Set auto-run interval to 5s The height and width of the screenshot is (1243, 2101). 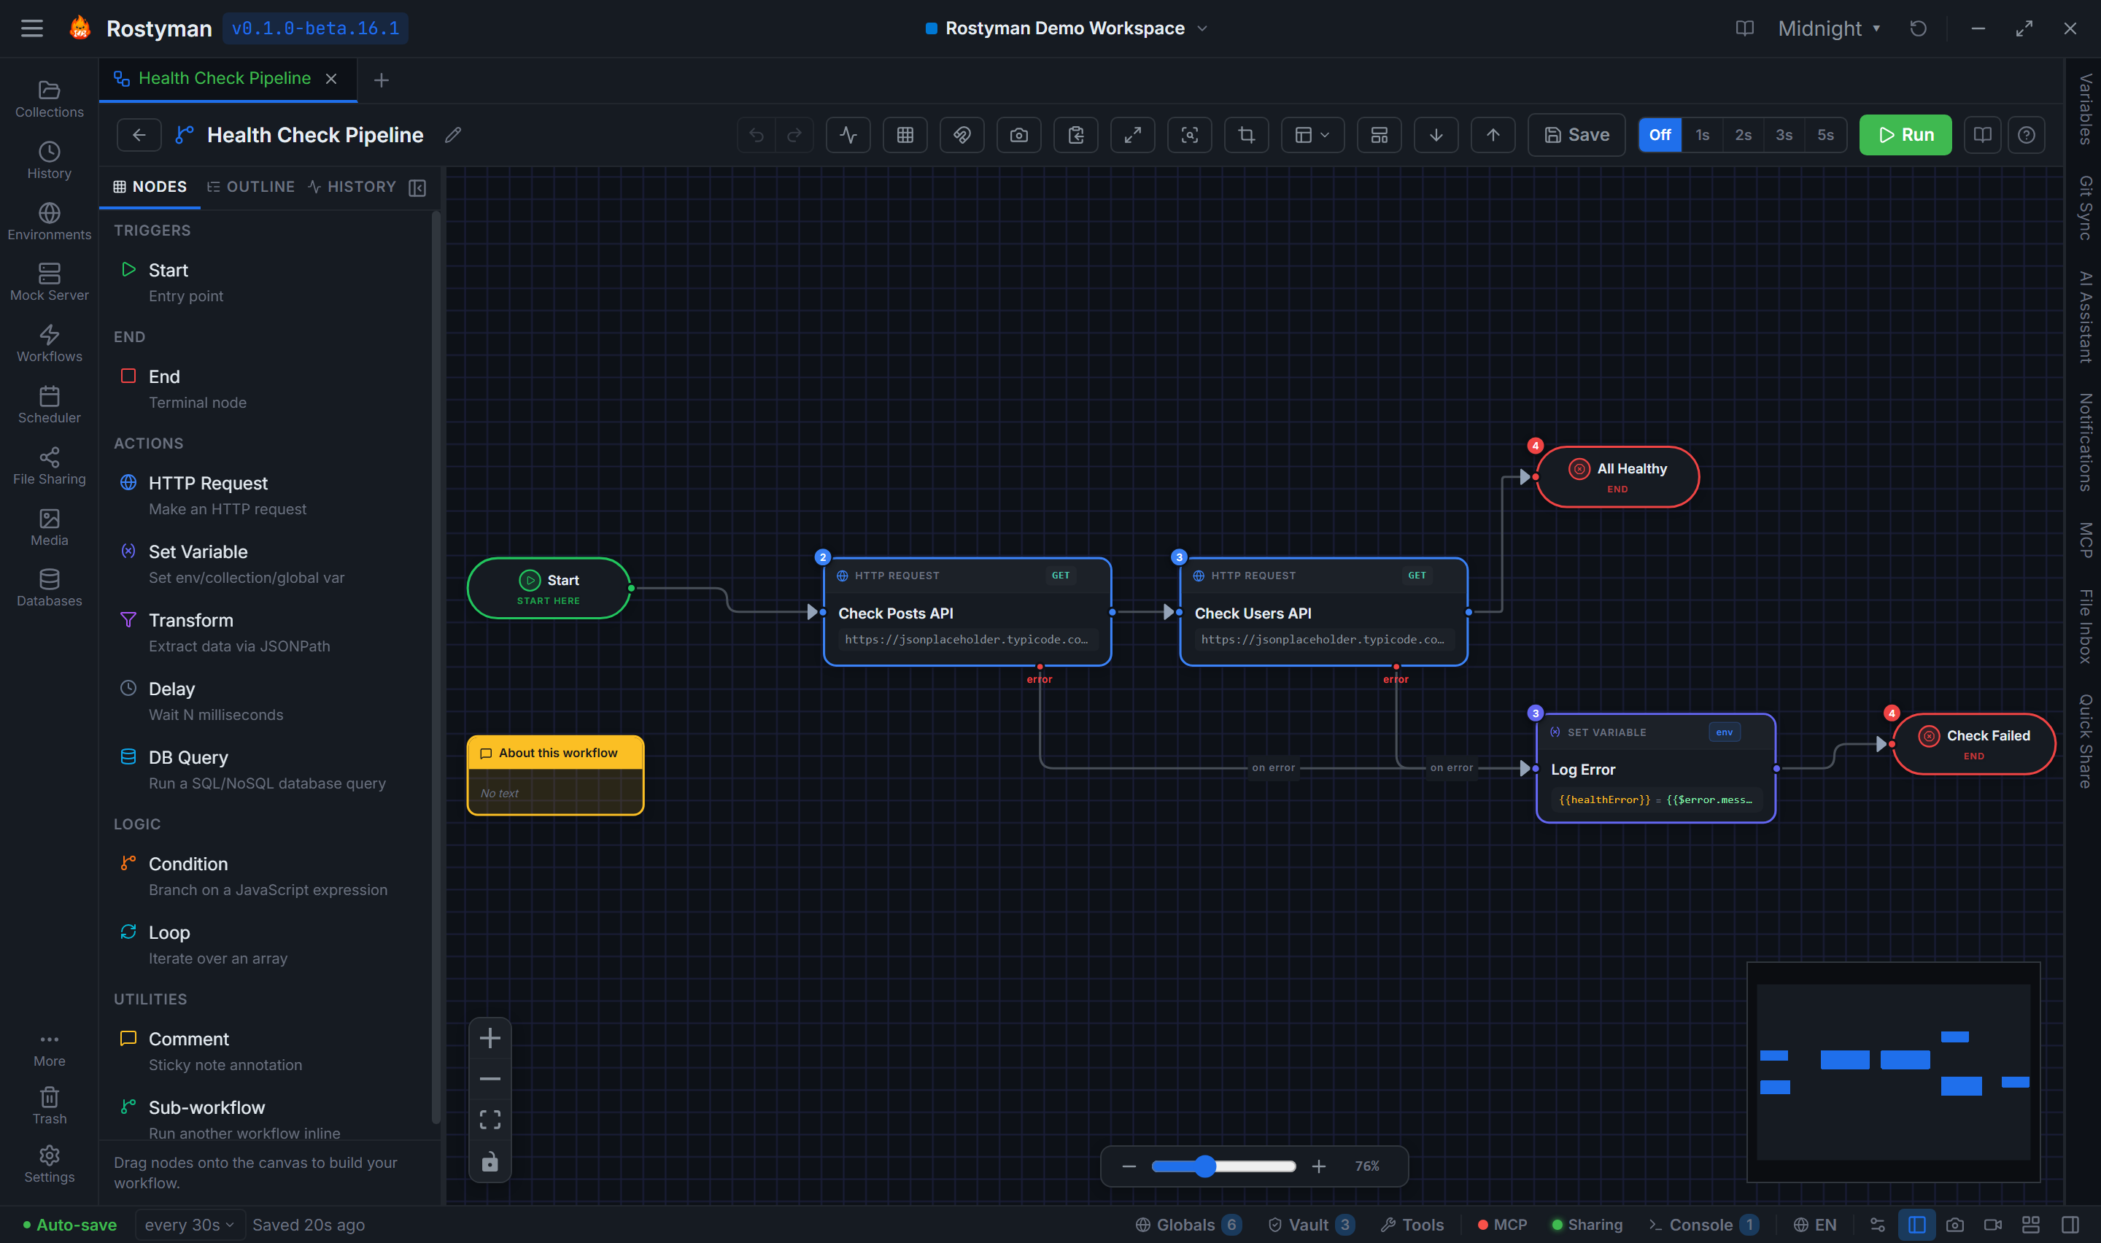pos(1825,135)
